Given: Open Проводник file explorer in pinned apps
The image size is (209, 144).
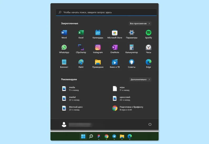Looking at the screenshot, I should tap(98, 64).
